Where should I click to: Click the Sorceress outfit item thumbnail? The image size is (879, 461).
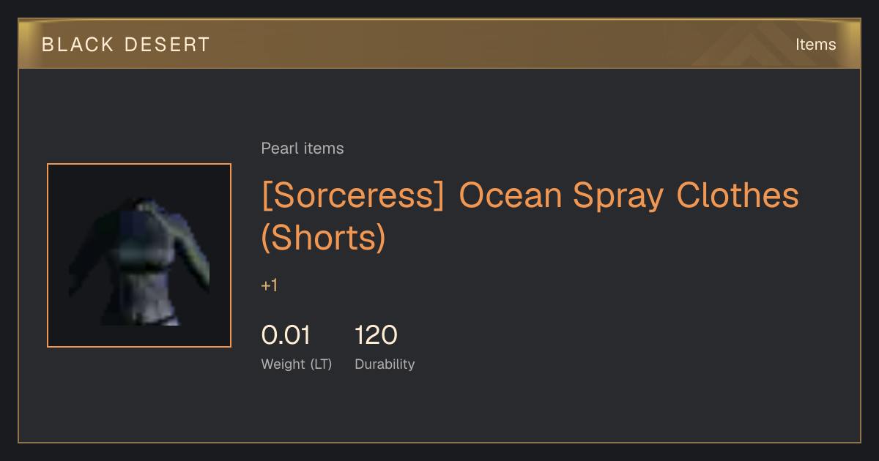click(139, 255)
